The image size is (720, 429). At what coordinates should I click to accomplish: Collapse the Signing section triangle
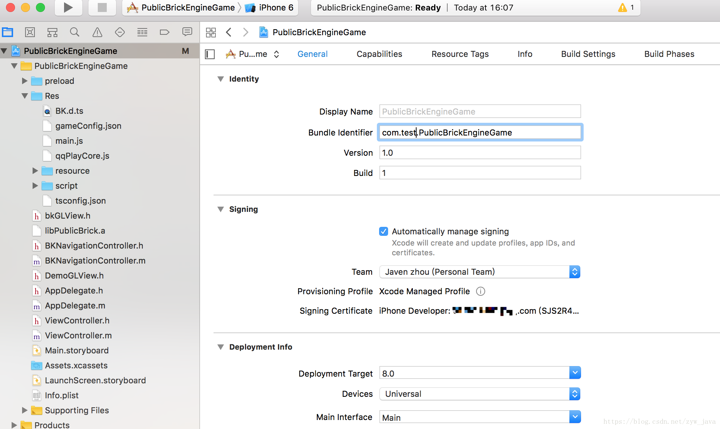221,209
